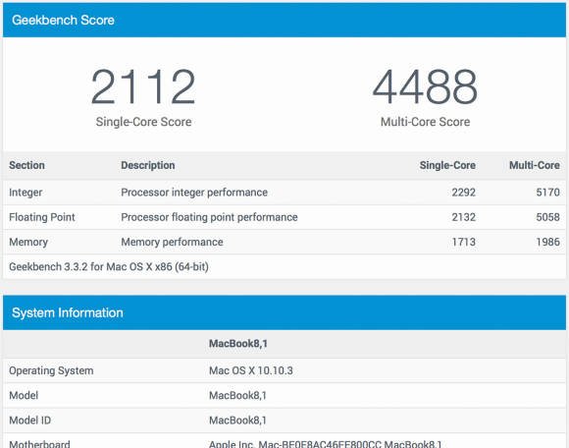Click the Single-Core Score label
Screen dimensions: 569x448
143,122
